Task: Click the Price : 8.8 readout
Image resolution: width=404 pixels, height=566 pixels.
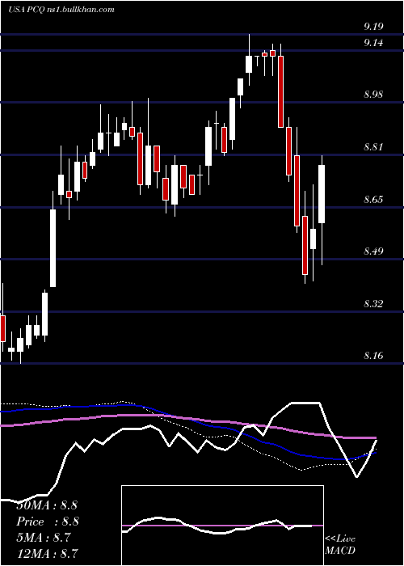Action: tap(48, 522)
